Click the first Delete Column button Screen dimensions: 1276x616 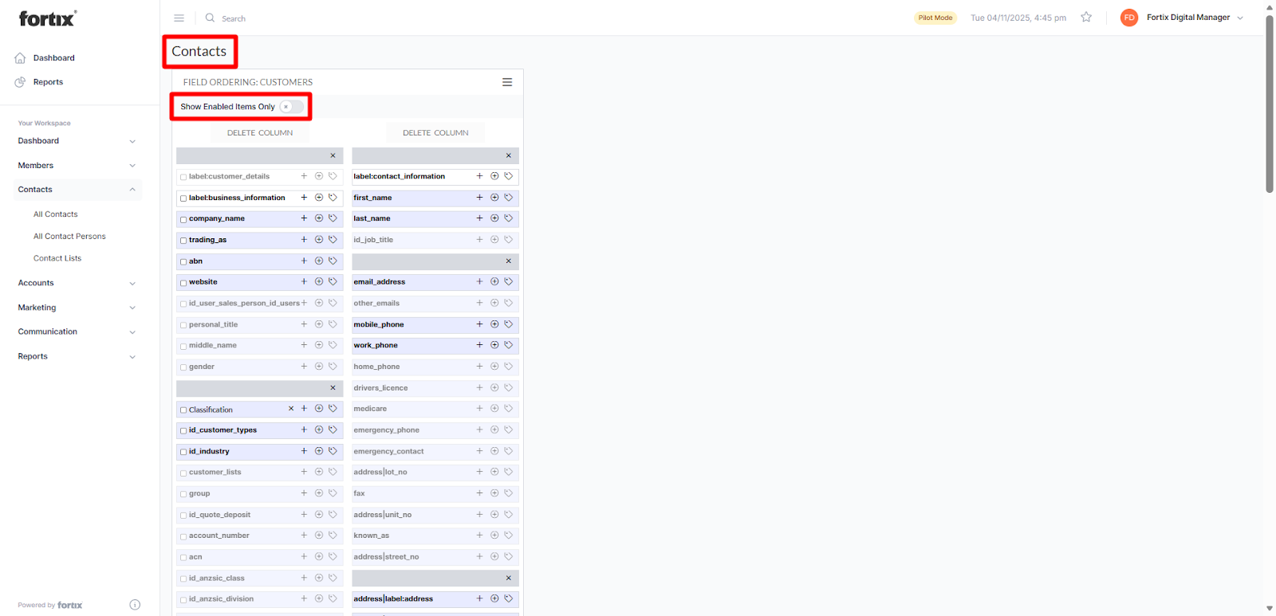(x=260, y=133)
